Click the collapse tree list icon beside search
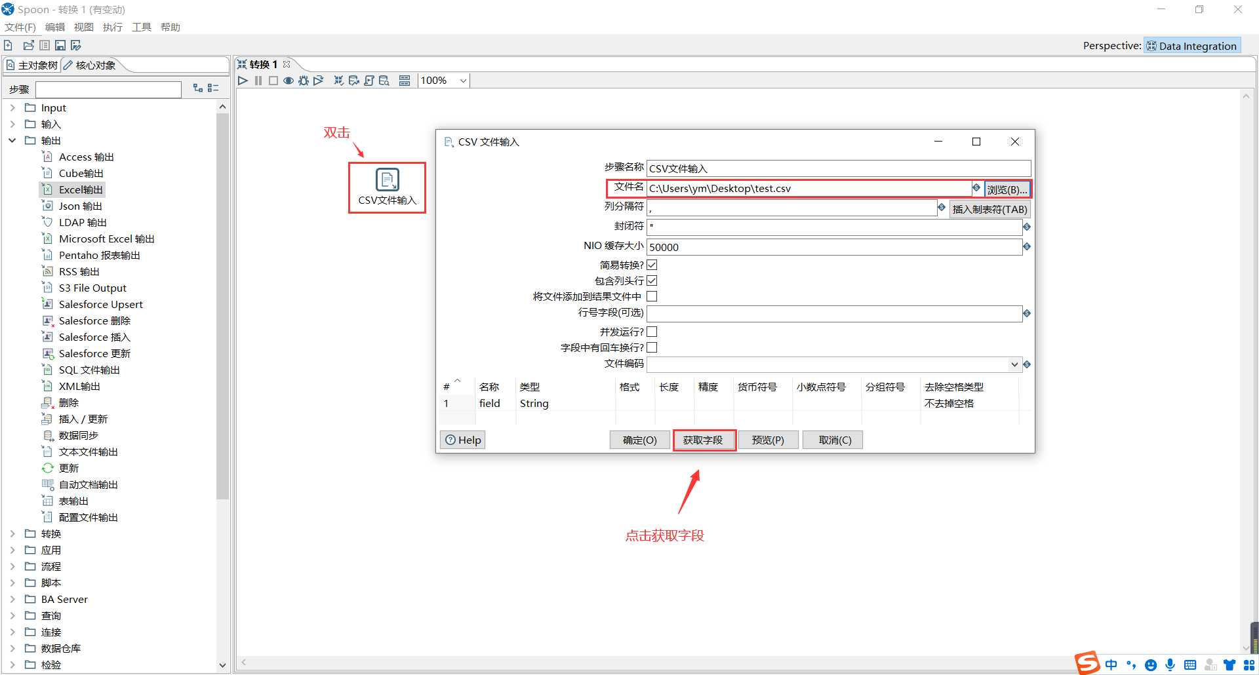Image resolution: width=1259 pixels, height=675 pixels. (213, 88)
